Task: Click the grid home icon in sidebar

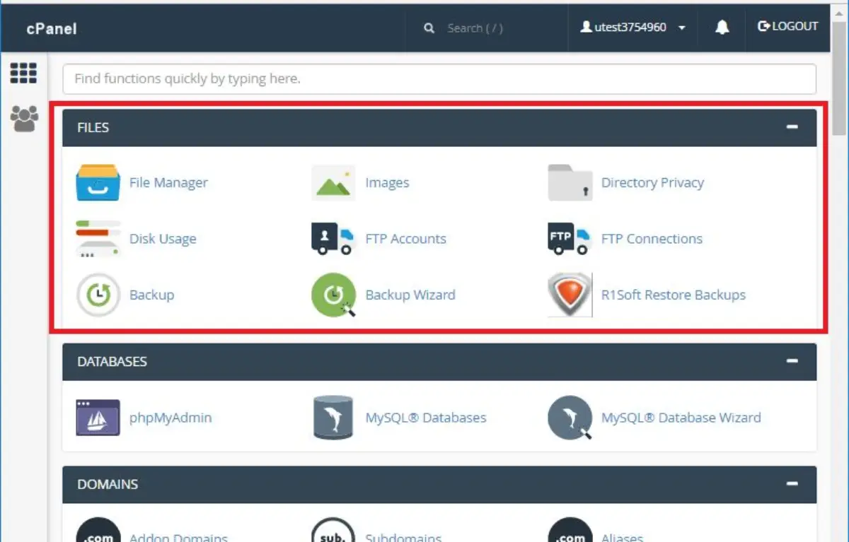Action: (x=23, y=73)
